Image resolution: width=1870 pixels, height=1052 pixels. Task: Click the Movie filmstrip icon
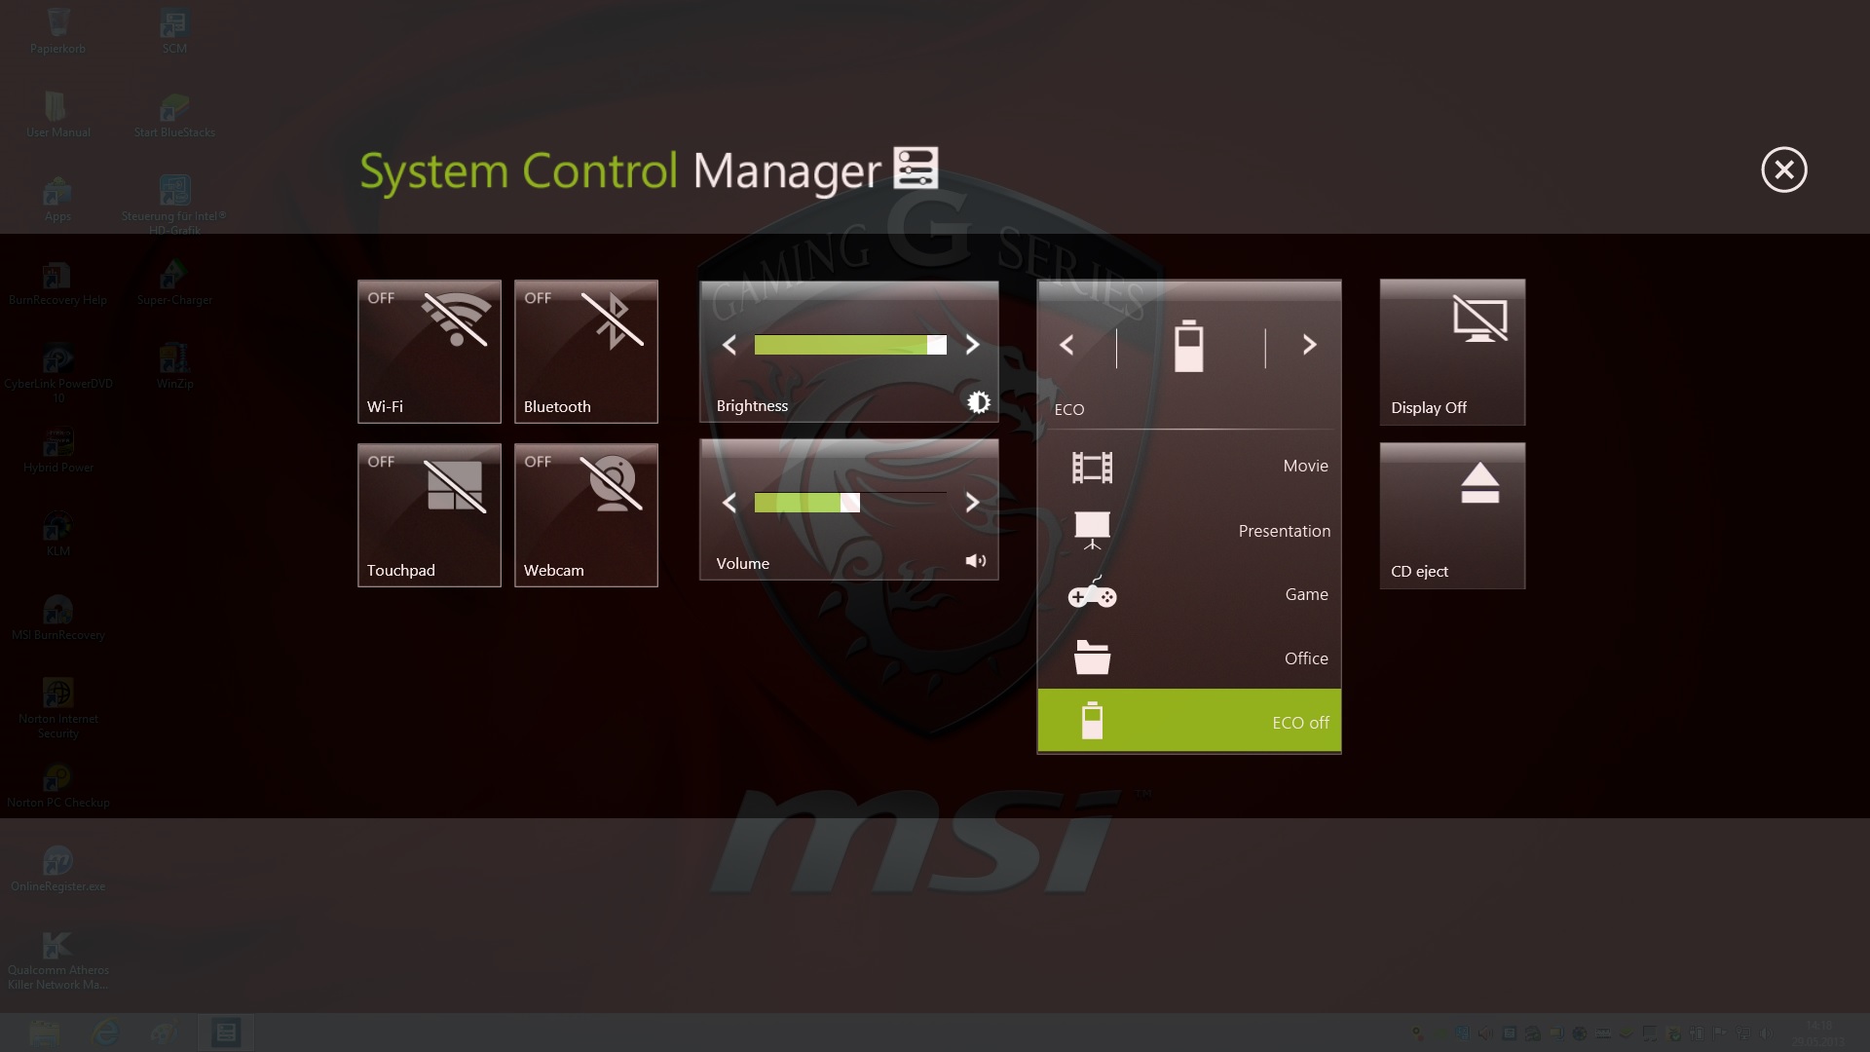point(1092,468)
